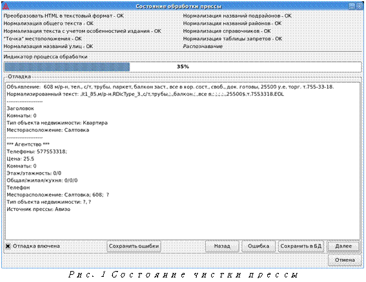Image resolution: width=366 pixels, height=282 pixels.
Task: Click the 'Источник прессы: Авизо' line
Action: [38, 210]
